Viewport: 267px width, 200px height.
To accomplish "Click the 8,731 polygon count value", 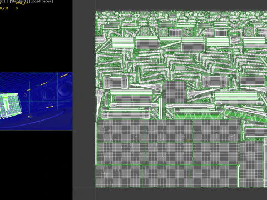I will [x=4, y=8].
